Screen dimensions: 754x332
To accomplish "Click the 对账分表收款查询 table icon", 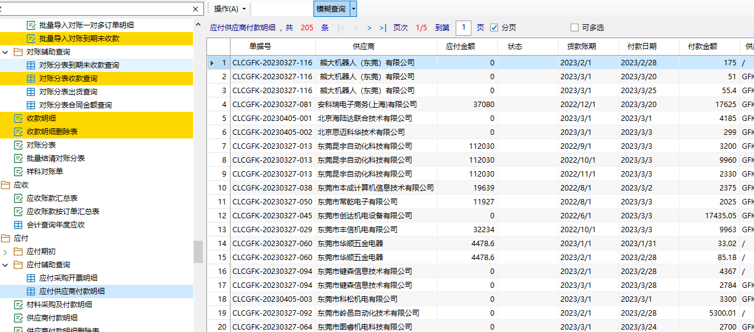I will pos(31,78).
